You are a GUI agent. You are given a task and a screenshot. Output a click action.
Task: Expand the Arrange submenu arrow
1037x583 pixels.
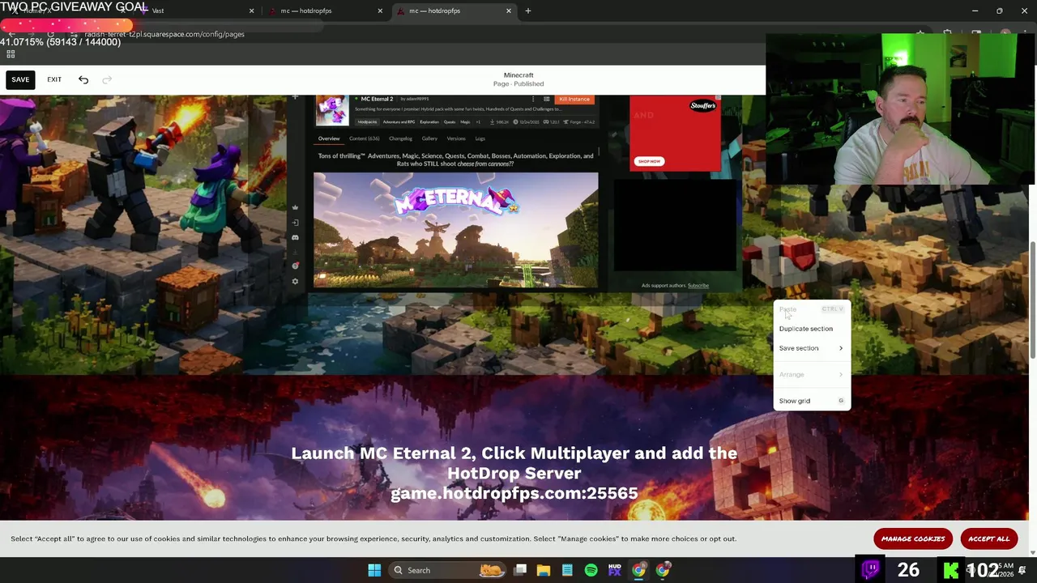pyautogui.click(x=840, y=375)
